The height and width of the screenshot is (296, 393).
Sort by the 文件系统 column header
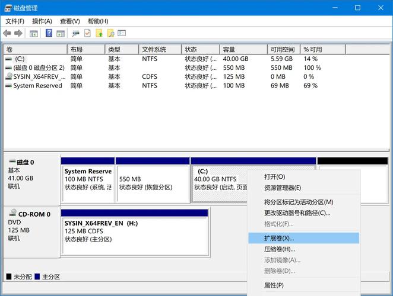(160, 50)
